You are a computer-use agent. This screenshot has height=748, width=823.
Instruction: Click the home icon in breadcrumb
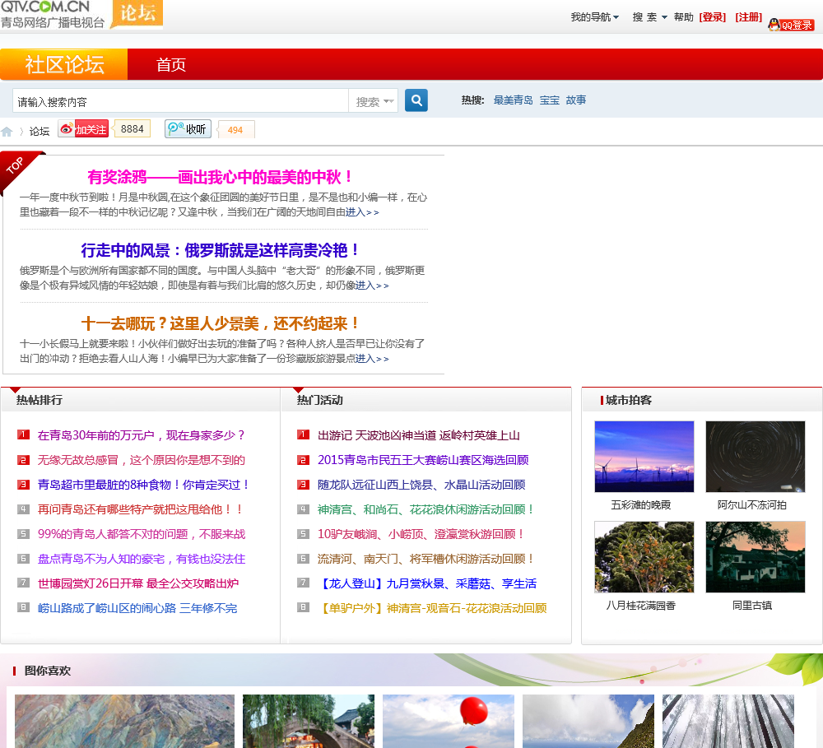(7, 132)
